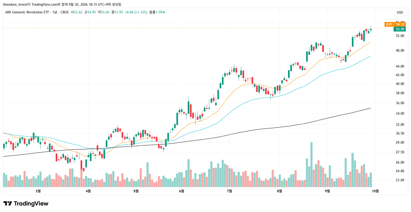
Task: Click the 3월 label on the time axis
Action: (x=38, y=191)
